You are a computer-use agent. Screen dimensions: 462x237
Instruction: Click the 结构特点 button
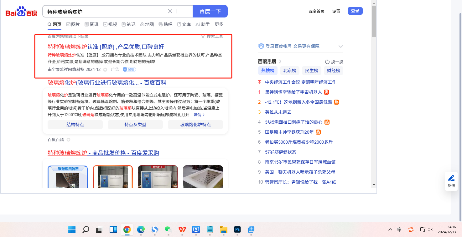75,125
